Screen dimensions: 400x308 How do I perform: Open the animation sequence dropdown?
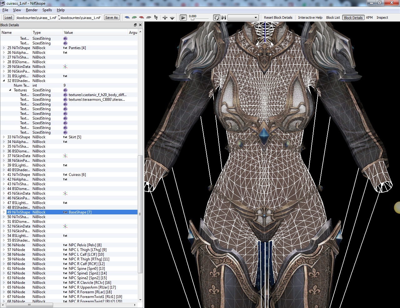pyautogui.click(x=243, y=18)
